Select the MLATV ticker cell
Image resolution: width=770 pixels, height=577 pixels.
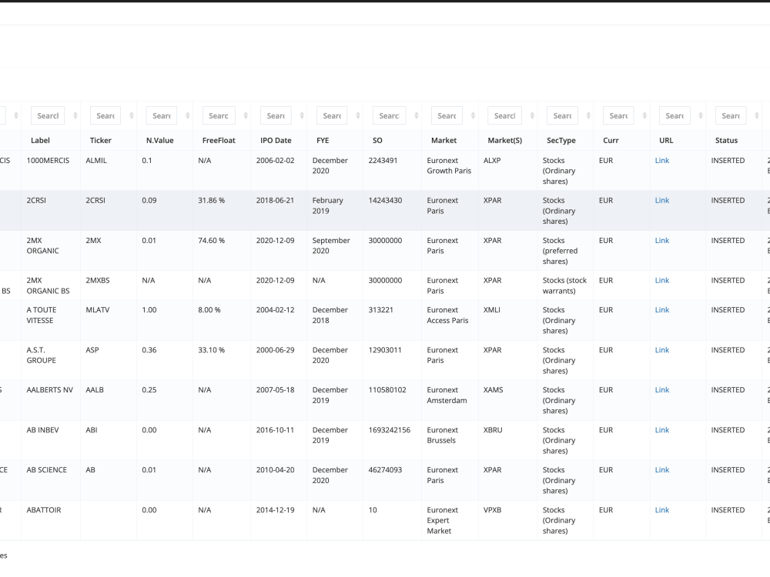tap(109, 320)
